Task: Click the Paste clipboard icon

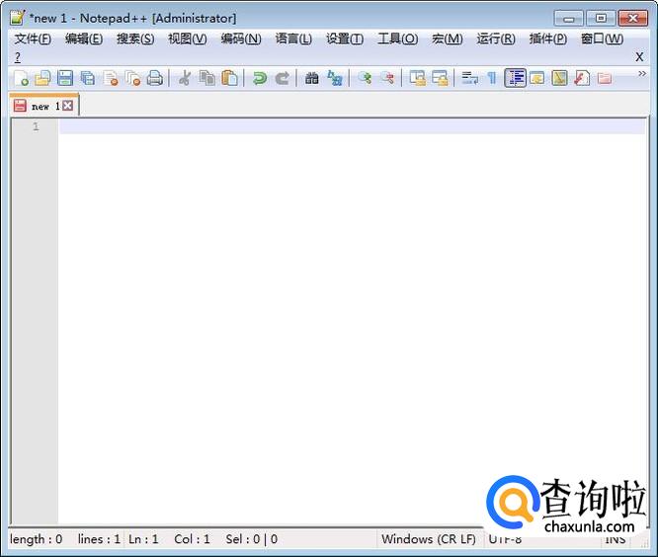Action: click(229, 78)
